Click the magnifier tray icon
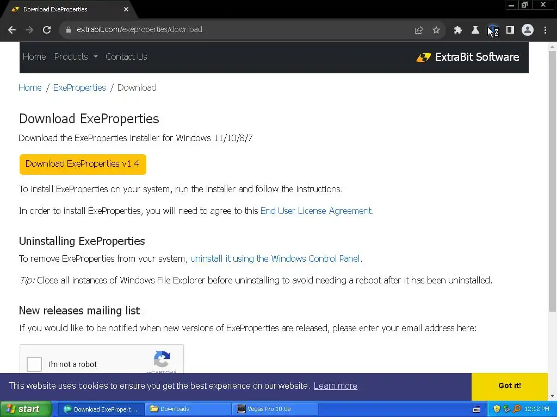Viewport: 557px width, 417px height. [517, 409]
